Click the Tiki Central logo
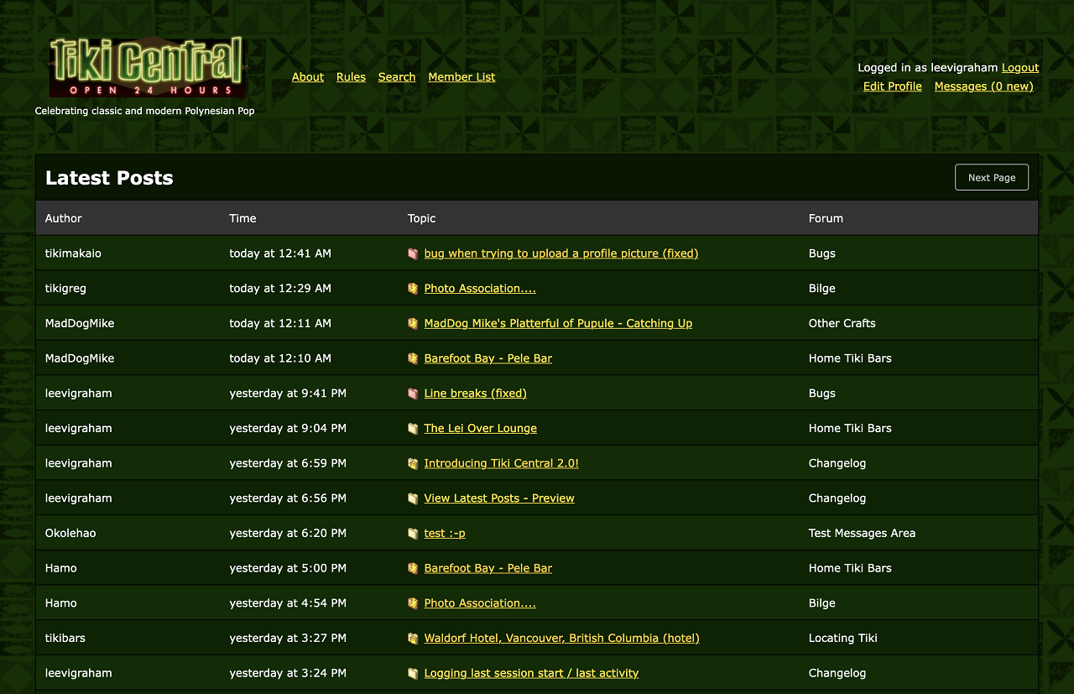Image resolution: width=1074 pixels, height=694 pixels. pyautogui.click(x=144, y=65)
